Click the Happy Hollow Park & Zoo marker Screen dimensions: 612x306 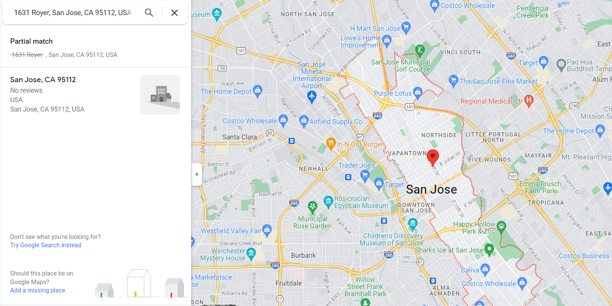(x=501, y=227)
